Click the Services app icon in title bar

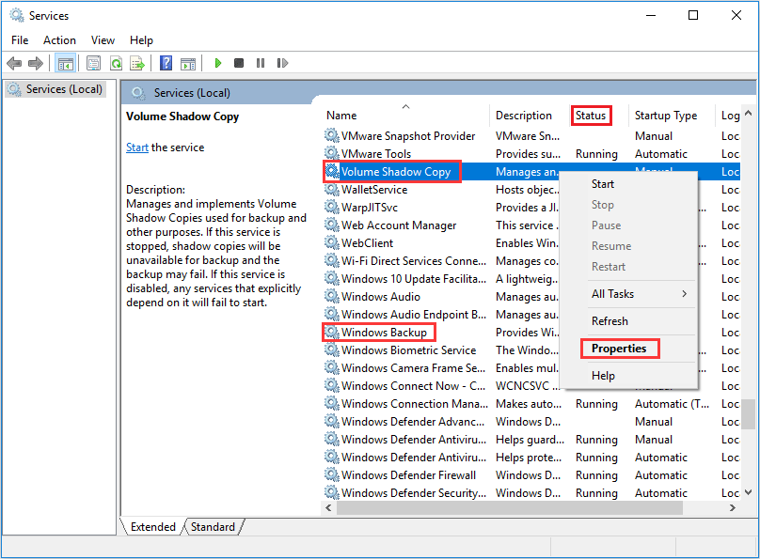coord(17,15)
